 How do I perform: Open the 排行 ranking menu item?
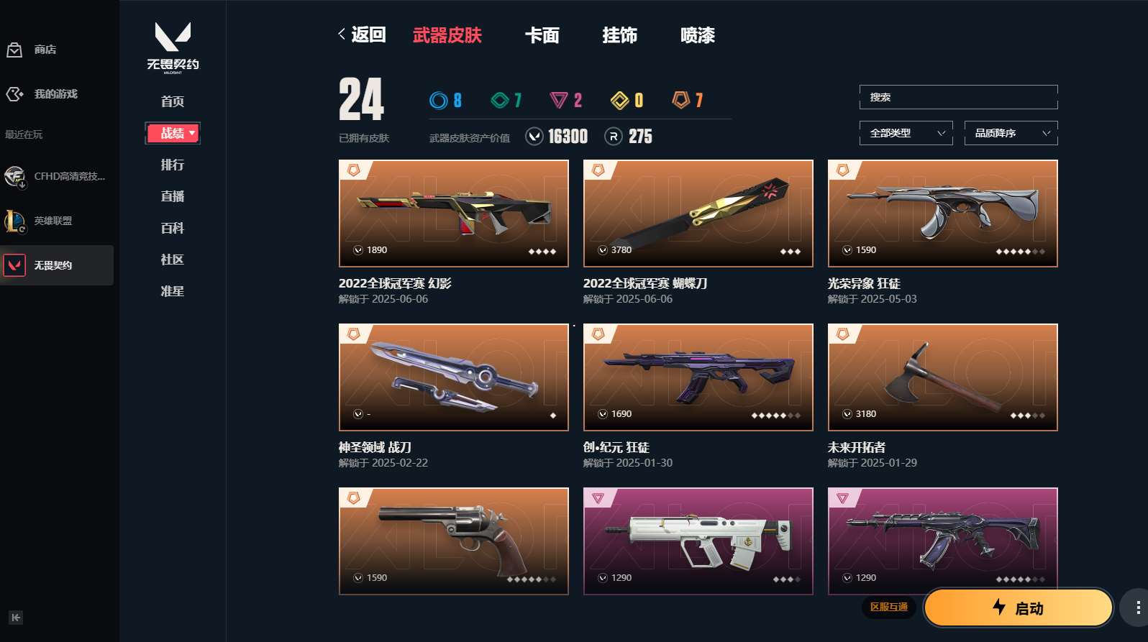173,165
